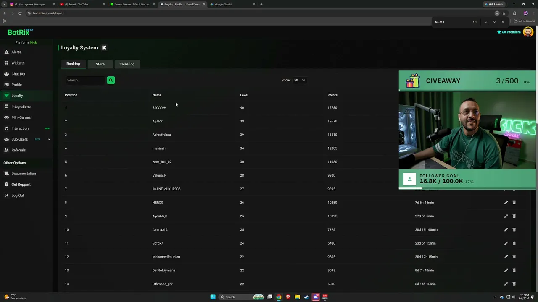Delete MohamedRoubiou row trash icon

point(514,257)
